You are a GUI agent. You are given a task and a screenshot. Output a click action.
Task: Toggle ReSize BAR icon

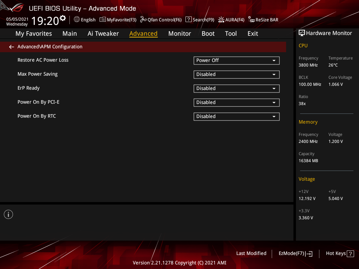251,20
